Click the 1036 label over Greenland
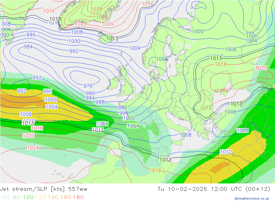 coord(97,9)
